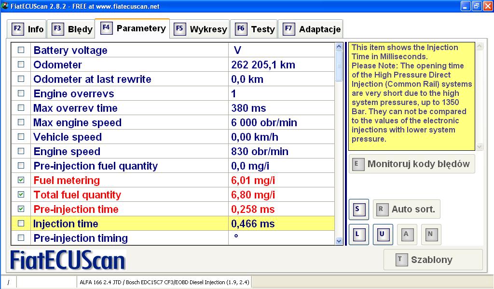This screenshot has height=289, width=494.
Task: Click Max overrev time value 380 ms
Action: (x=248, y=108)
